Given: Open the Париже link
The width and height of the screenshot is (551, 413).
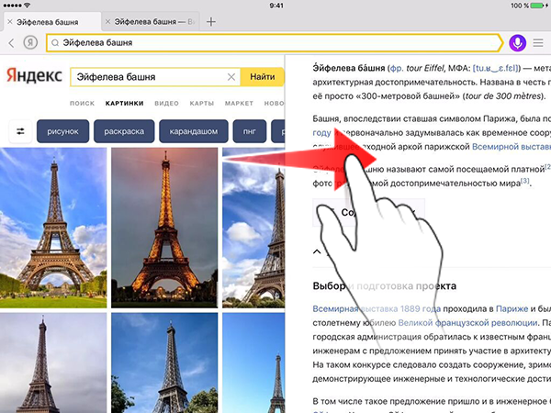Looking at the screenshot, I should (x=512, y=308).
